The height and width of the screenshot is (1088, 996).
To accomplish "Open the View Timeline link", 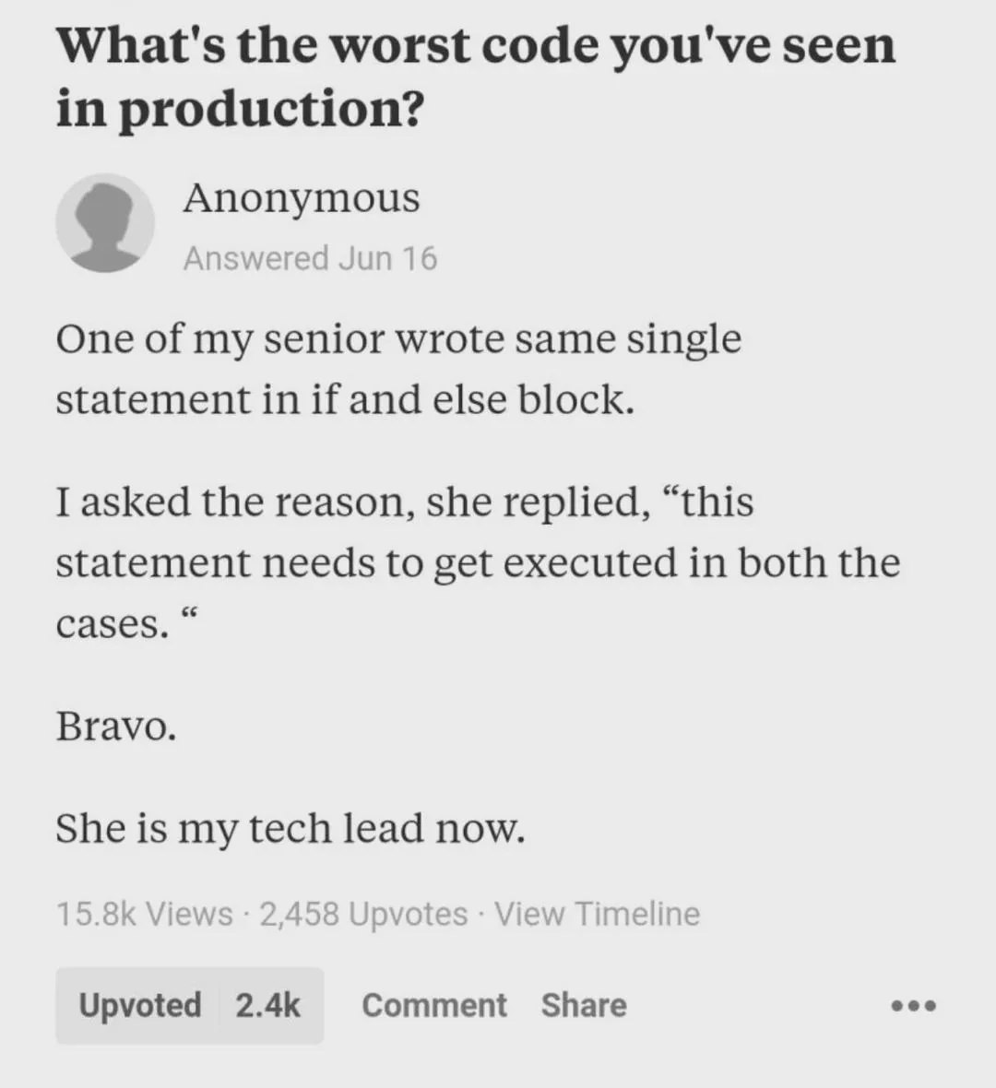I will 597,913.
